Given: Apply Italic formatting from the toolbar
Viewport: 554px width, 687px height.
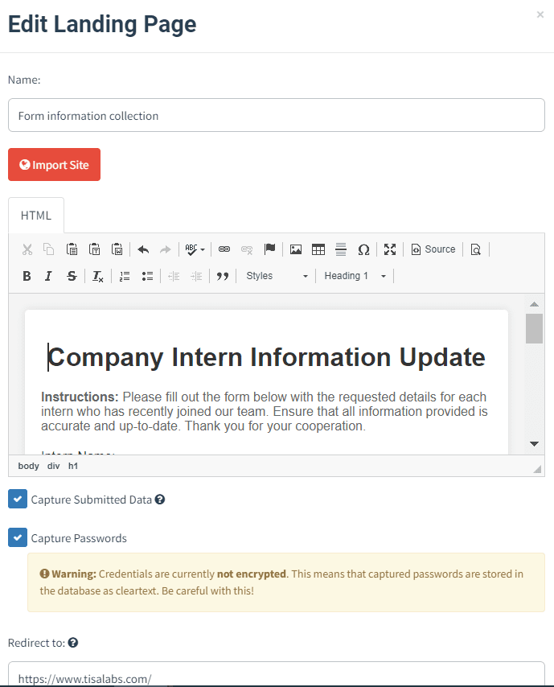Looking at the screenshot, I should click(48, 276).
